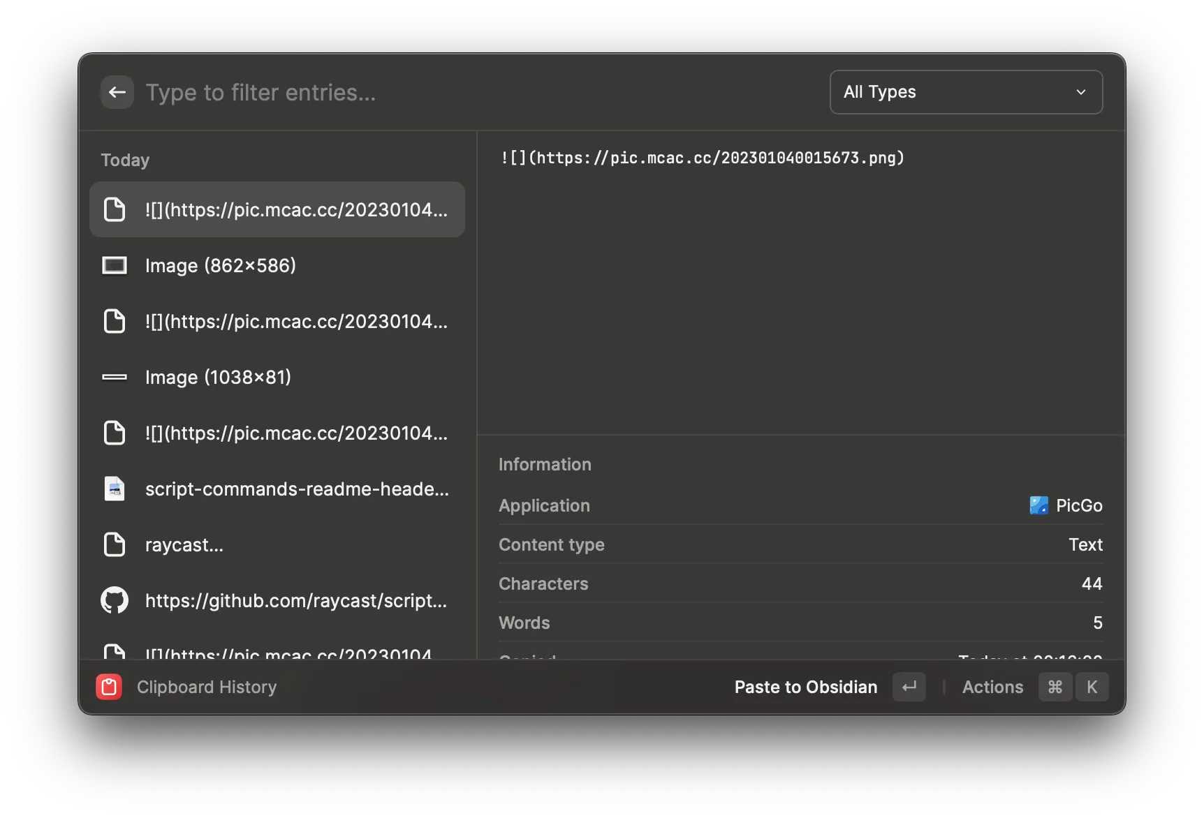The image size is (1204, 818).
Task: Select the github.com/raycast/script link entry
Action: point(295,600)
